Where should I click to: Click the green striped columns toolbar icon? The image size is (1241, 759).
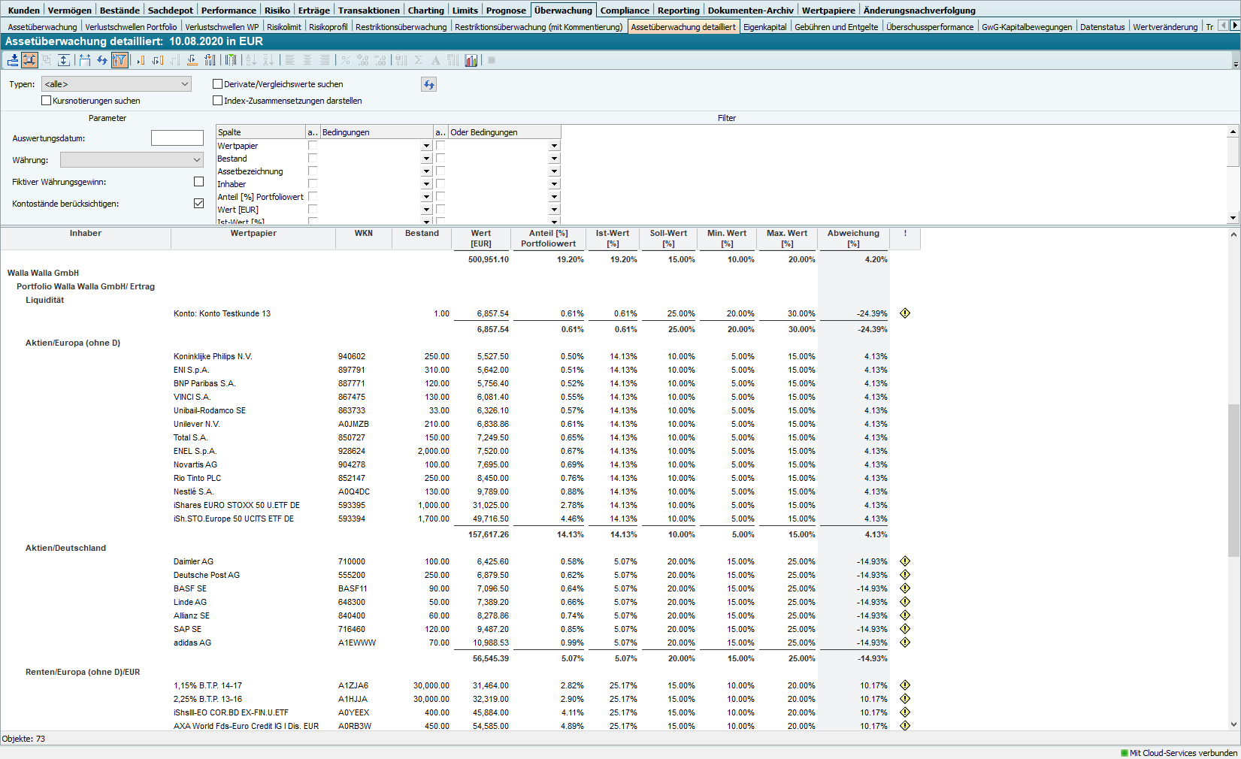click(x=231, y=60)
